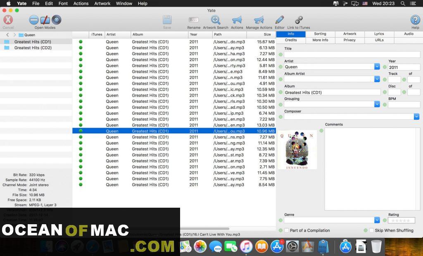This screenshot has width=423, height=256.
Task: Click the iTunes column header
Action: tap(97, 35)
